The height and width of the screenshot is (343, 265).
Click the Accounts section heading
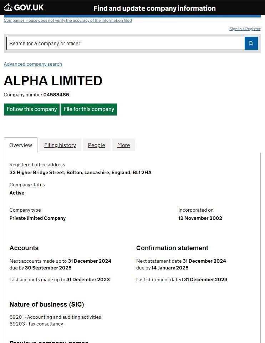[24, 248]
